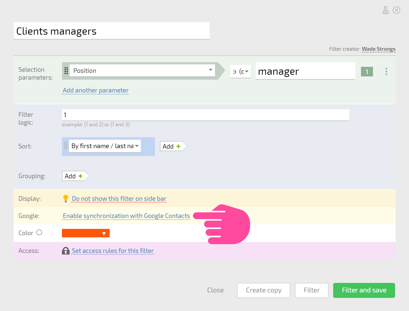Click the Add sort button
The height and width of the screenshot is (311, 409).
click(x=174, y=146)
